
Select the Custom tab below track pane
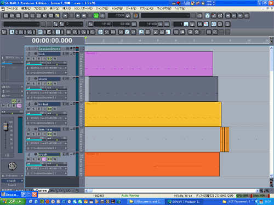pyautogui.click(x=41, y=191)
